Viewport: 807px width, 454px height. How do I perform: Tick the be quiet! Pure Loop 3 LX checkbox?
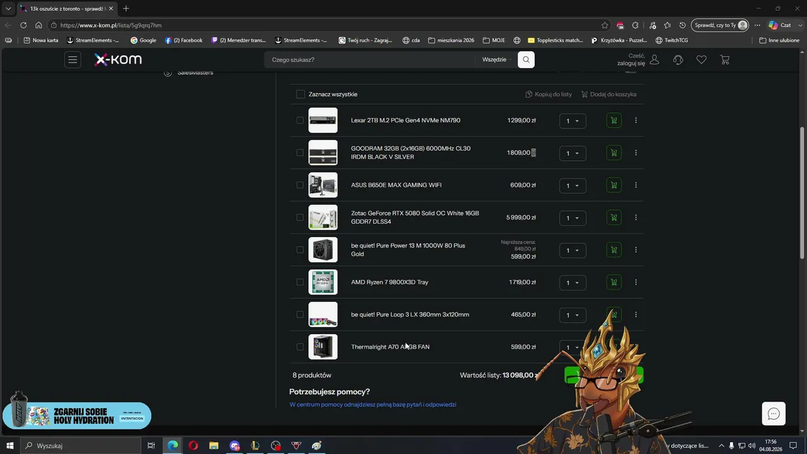pyautogui.click(x=300, y=315)
